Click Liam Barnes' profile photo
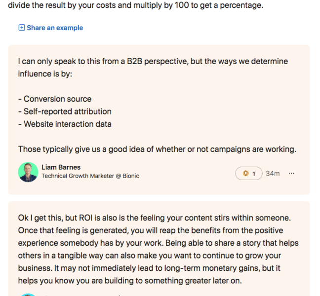 tap(28, 172)
